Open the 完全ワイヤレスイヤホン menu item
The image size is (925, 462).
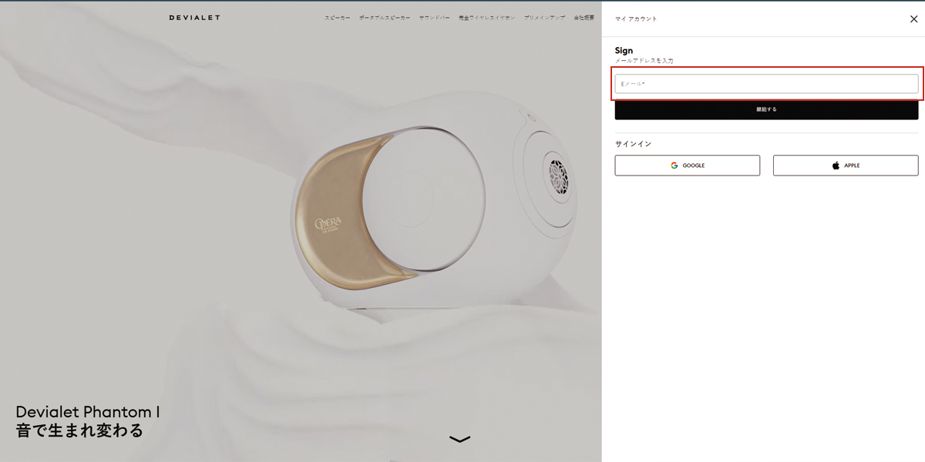486,18
